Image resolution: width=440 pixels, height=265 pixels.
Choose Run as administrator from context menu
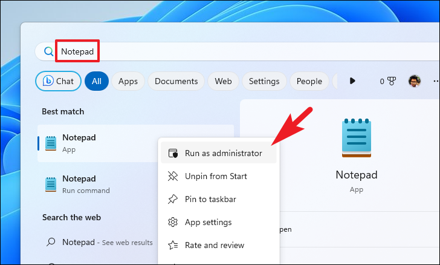(x=219, y=154)
